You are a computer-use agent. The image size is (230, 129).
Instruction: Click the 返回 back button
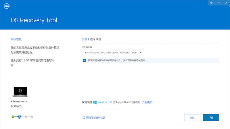[x=192, y=118]
